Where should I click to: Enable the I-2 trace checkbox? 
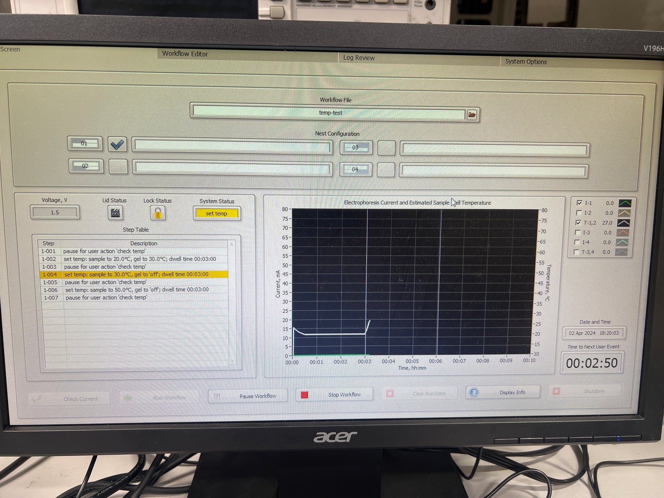[578, 213]
